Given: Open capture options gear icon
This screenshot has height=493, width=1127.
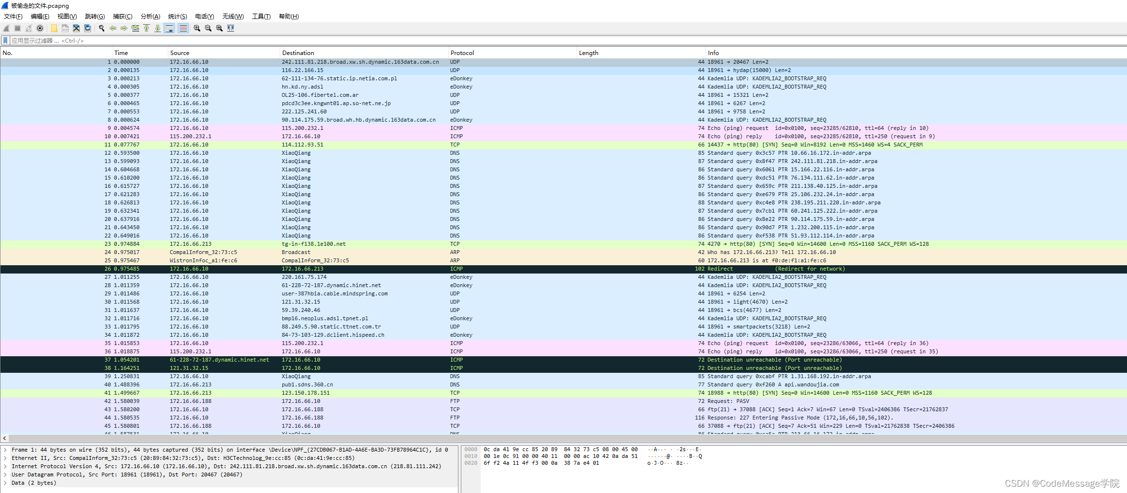Looking at the screenshot, I should (x=40, y=28).
